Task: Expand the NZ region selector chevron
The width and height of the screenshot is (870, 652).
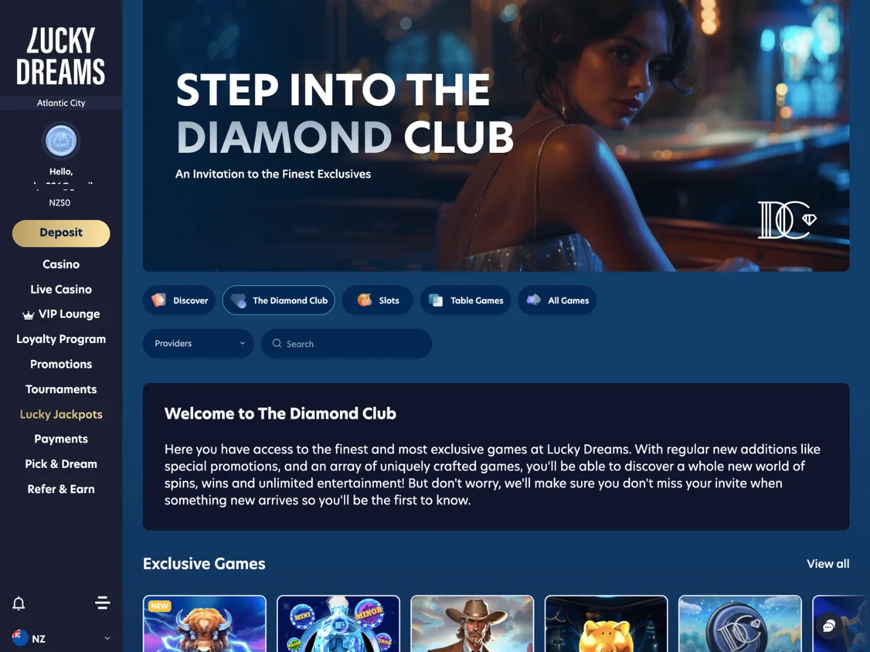Action: pos(107,638)
